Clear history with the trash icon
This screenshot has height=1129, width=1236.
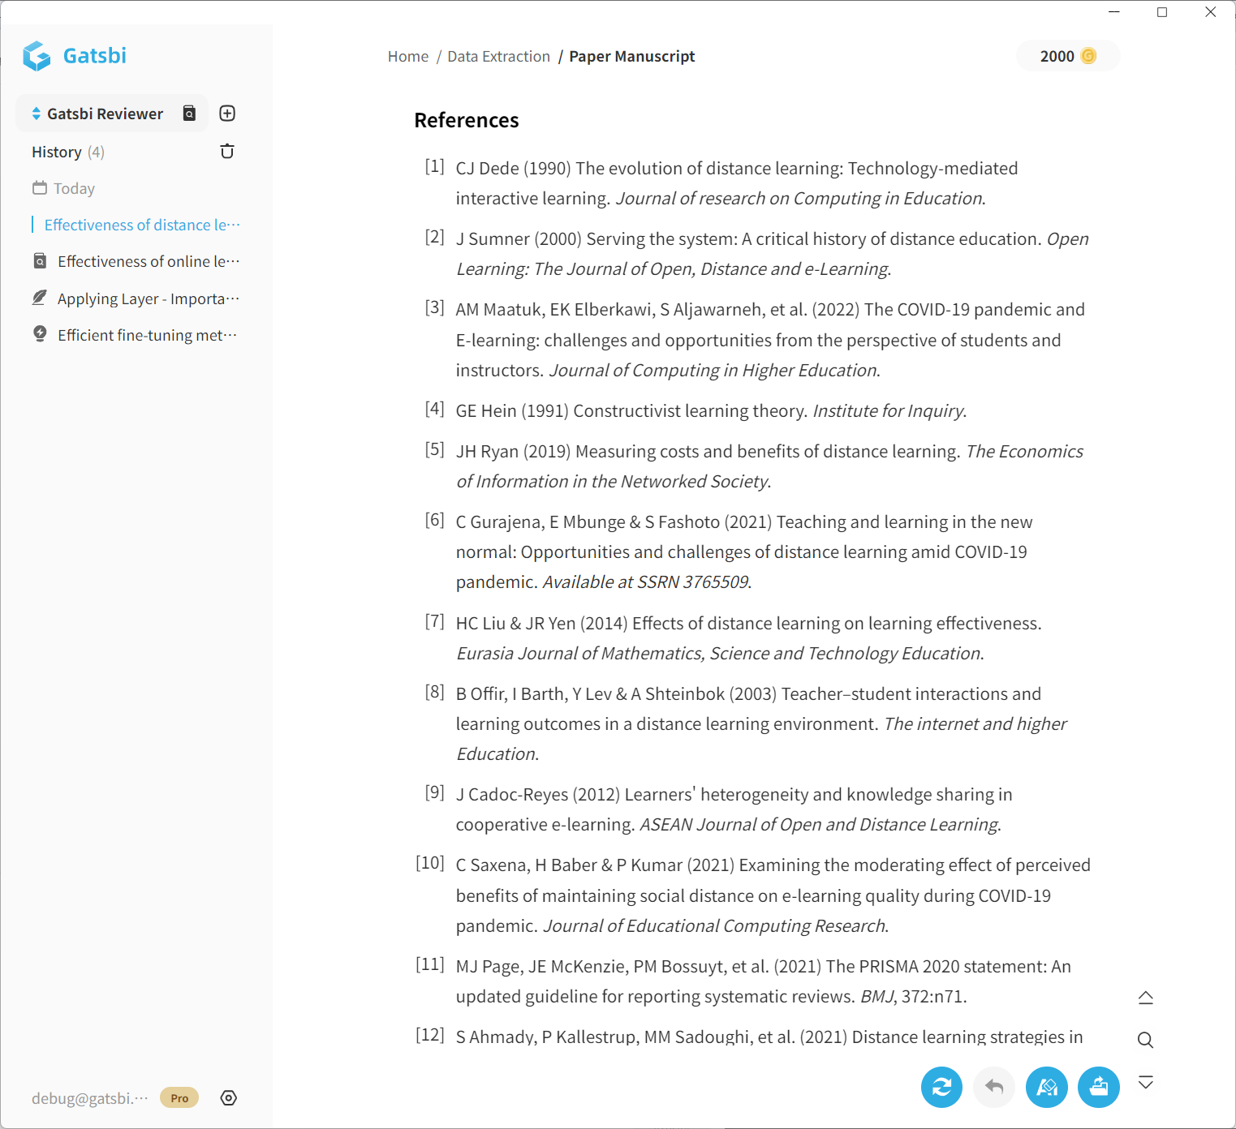(x=227, y=152)
